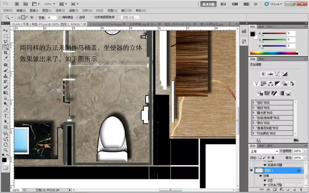Pick the Eyedropper tool

[6, 58]
